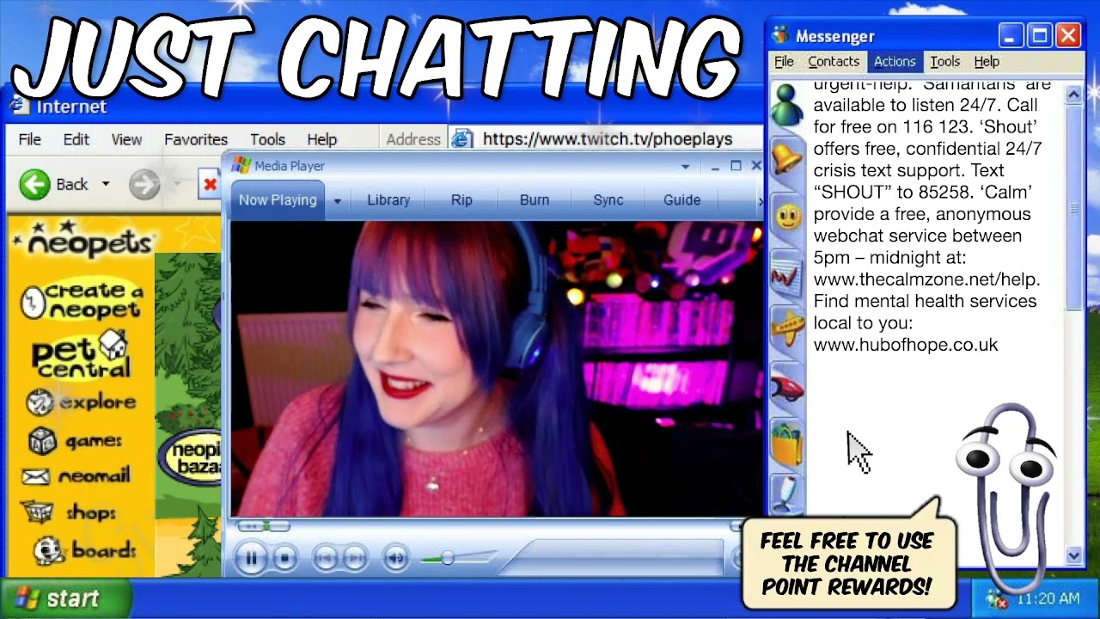This screenshot has height=619, width=1100.
Task: Switch to the Guide tab in Media Player
Action: click(x=682, y=200)
